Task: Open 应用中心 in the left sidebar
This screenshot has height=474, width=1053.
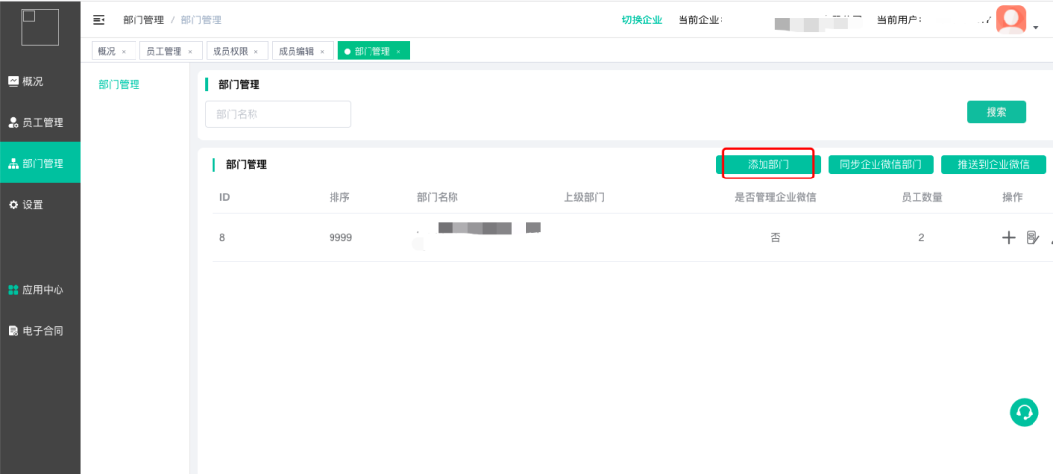Action: click(x=40, y=290)
